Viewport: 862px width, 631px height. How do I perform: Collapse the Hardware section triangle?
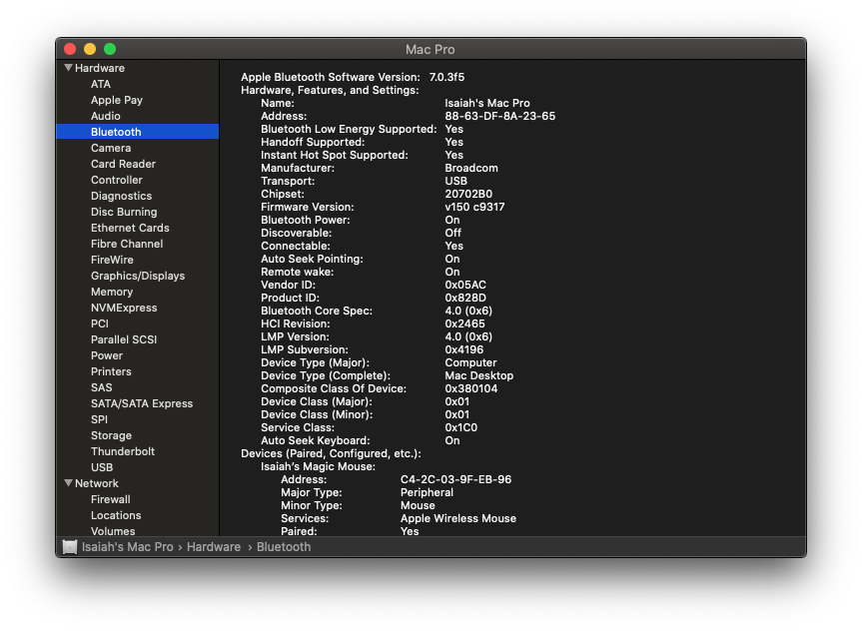(x=68, y=68)
